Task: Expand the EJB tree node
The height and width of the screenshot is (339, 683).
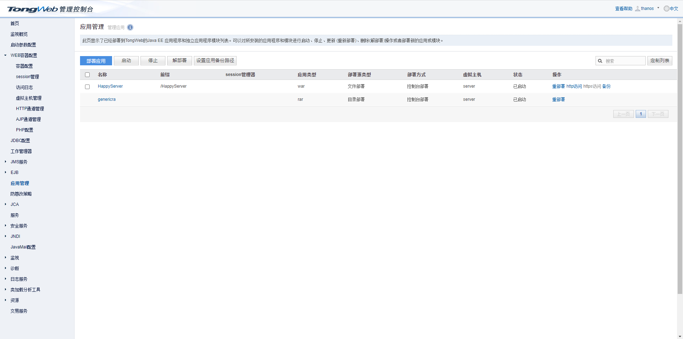Action: (x=5, y=173)
